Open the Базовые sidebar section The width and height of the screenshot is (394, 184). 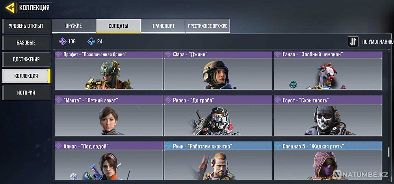click(x=26, y=43)
